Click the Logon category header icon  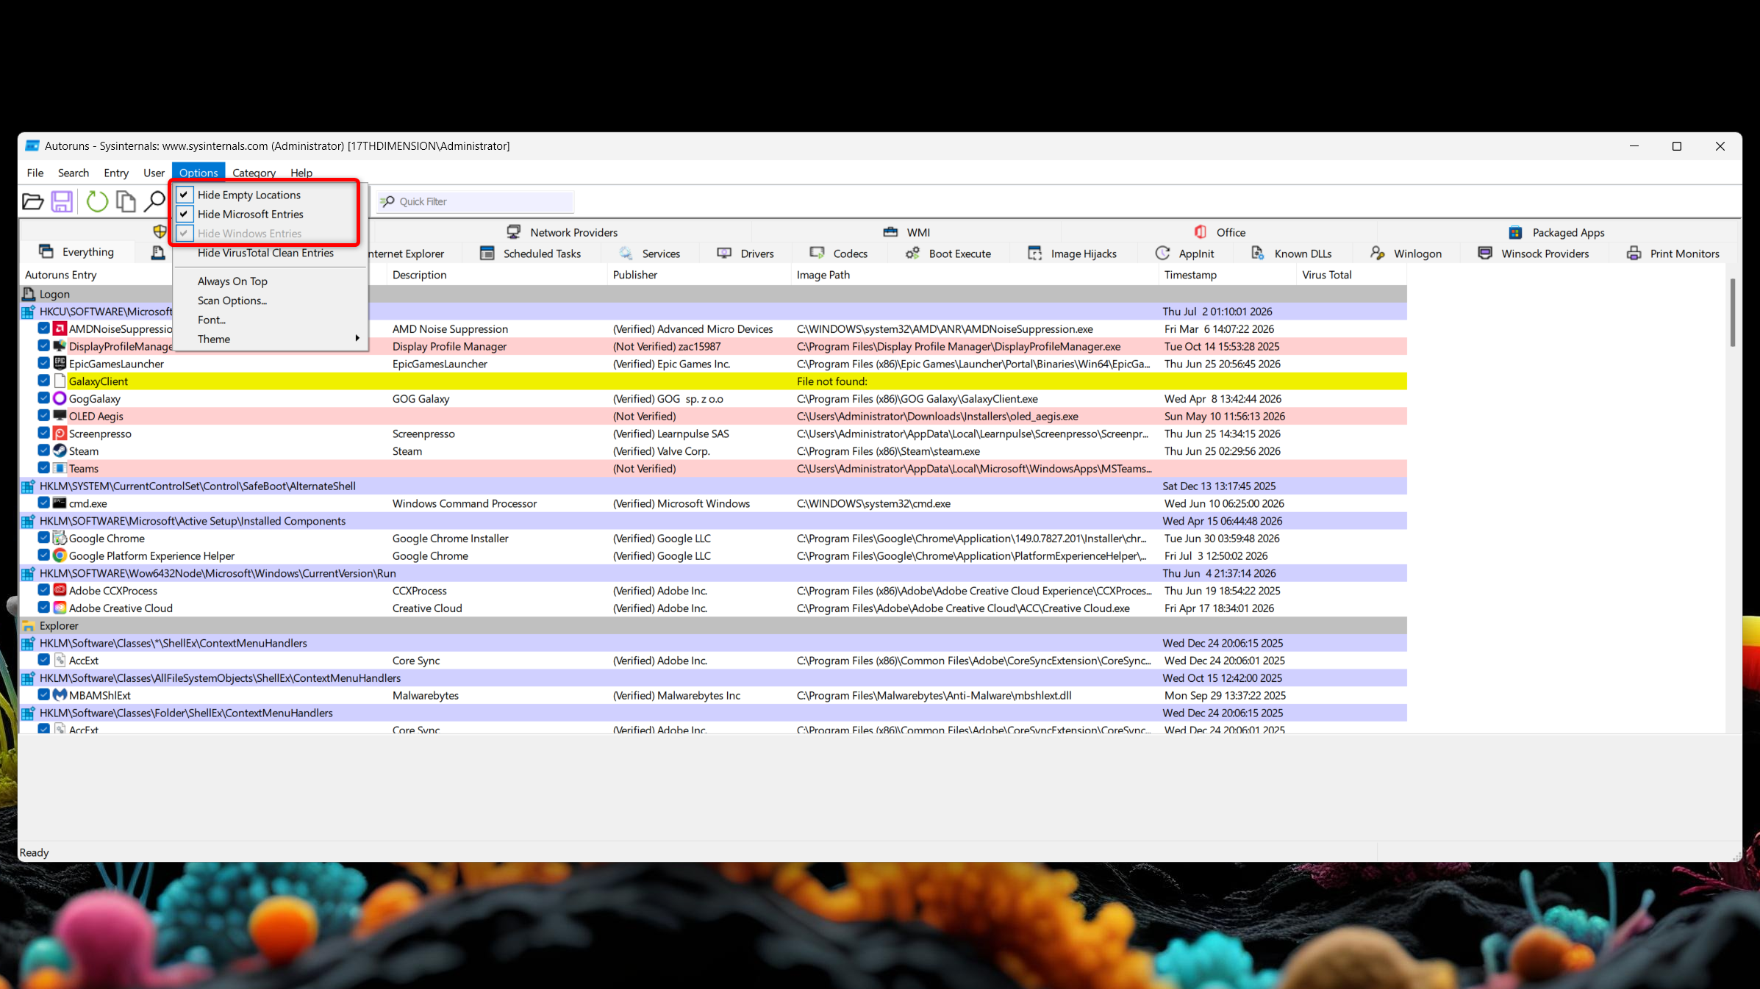(x=29, y=294)
